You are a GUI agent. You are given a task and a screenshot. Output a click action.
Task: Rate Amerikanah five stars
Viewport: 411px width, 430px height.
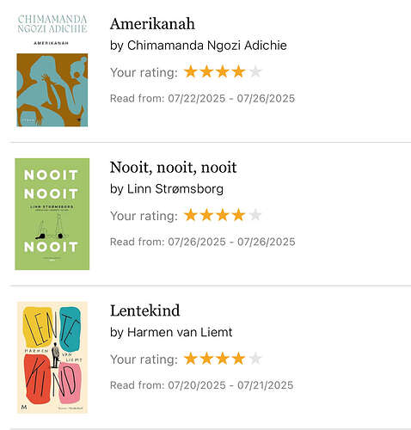pos(255,71)
